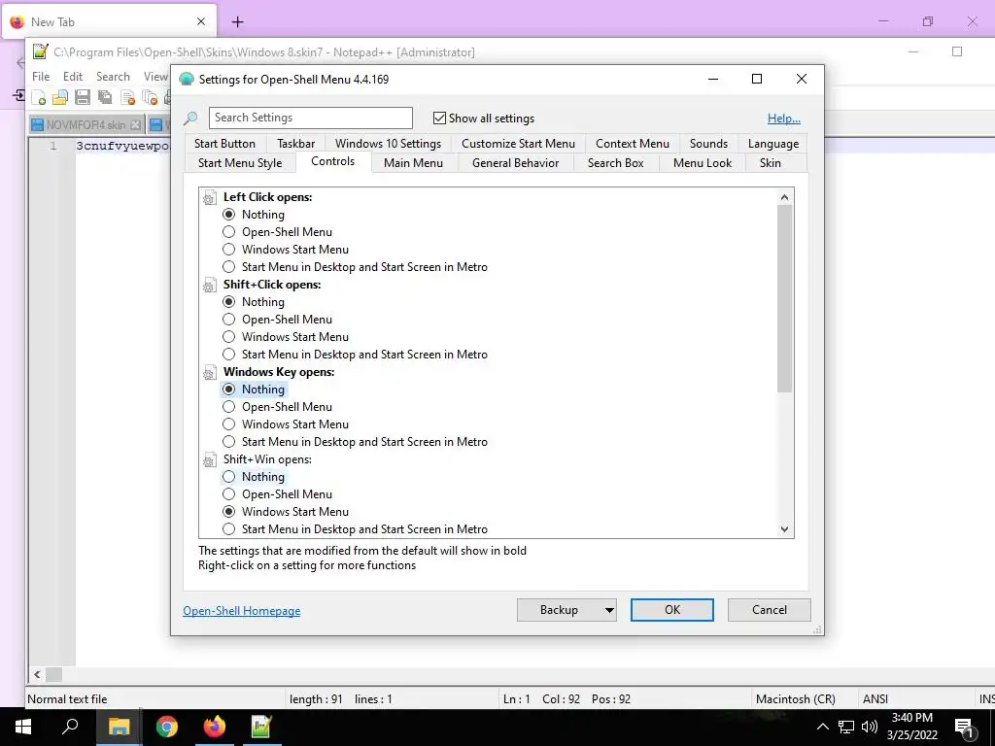The image size is (995, 746).
Task: Click the settings icon next to Shift+Win opens
Action: 210,460
